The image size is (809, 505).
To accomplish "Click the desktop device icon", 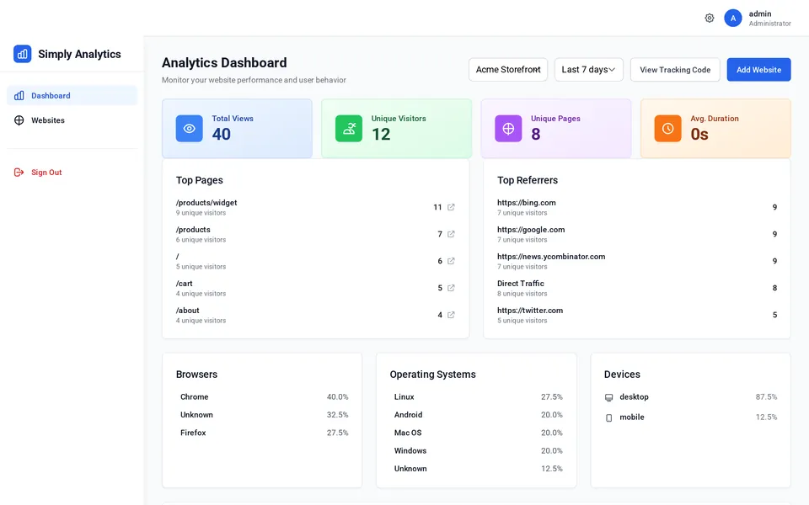I will point(608,397).
